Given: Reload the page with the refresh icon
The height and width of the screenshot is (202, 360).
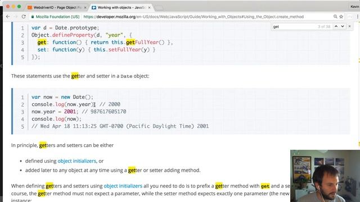Looking at the screenshot, I should point(24,17).
